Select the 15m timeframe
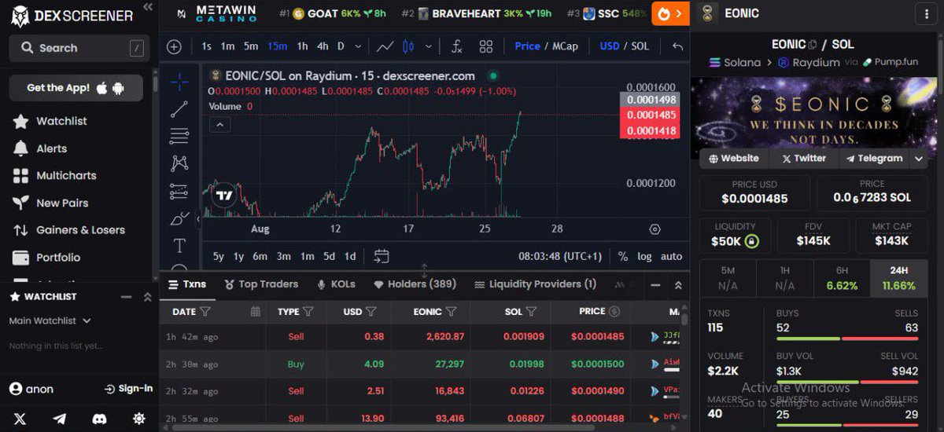 point(277,46)
